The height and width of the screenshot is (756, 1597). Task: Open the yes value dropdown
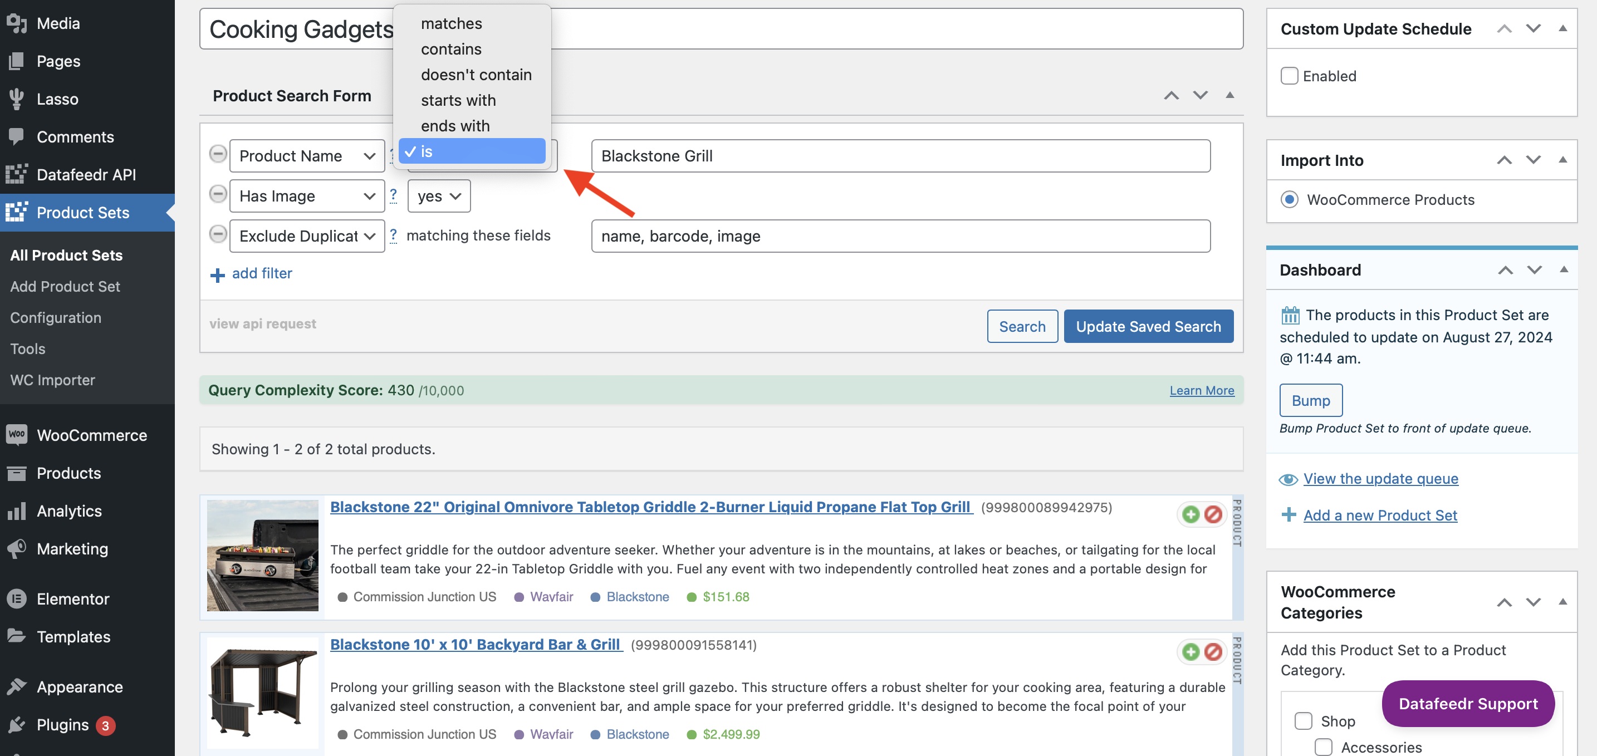(439, 197)
